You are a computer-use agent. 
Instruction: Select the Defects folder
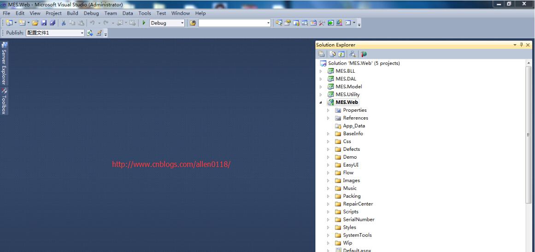pyautogui.click(x=352, y=149)
